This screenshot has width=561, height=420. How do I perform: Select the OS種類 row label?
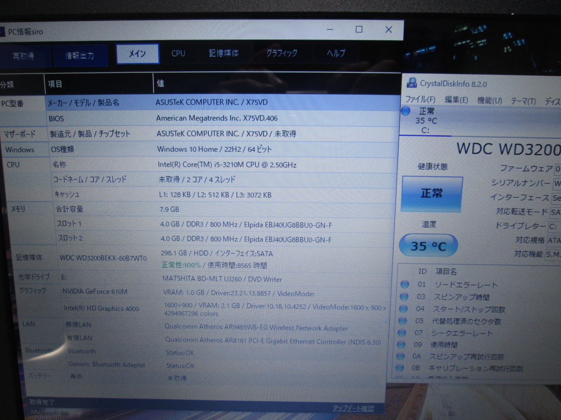pos(62,149)
